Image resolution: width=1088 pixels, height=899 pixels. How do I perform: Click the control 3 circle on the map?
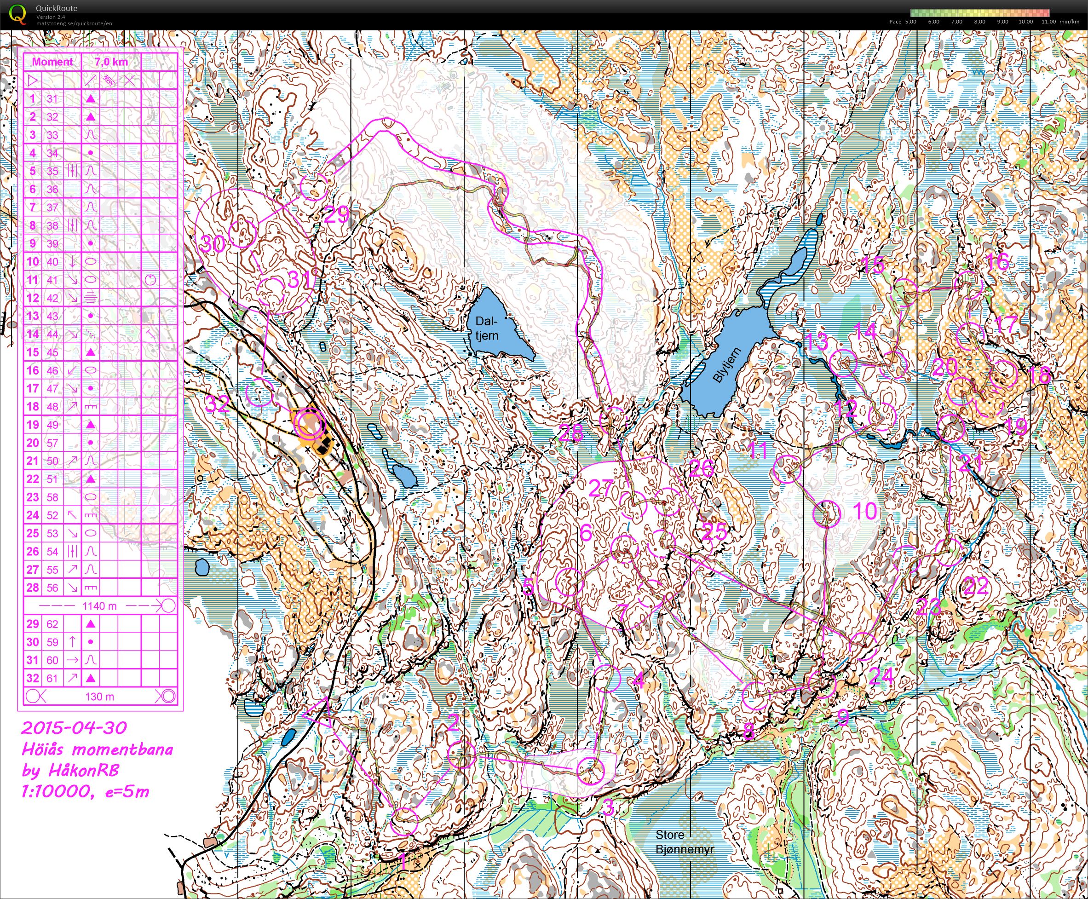tap(590, 770)
